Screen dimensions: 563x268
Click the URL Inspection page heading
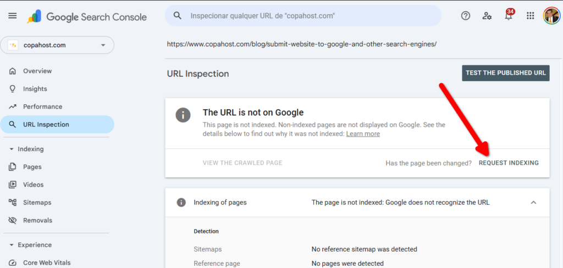(x=198, y=74)
